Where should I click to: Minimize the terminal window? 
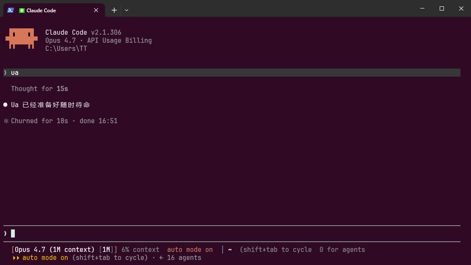[x=422, y=8]
